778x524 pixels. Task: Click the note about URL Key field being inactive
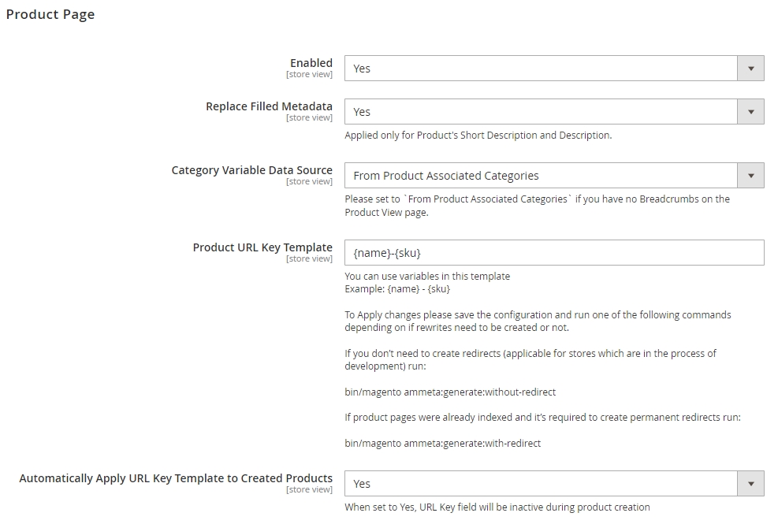[497, 507]
